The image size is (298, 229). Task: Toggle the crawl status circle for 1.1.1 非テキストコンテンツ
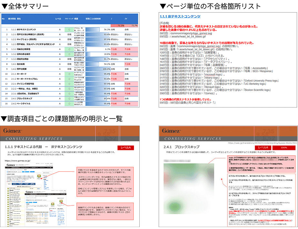point(69,29)
